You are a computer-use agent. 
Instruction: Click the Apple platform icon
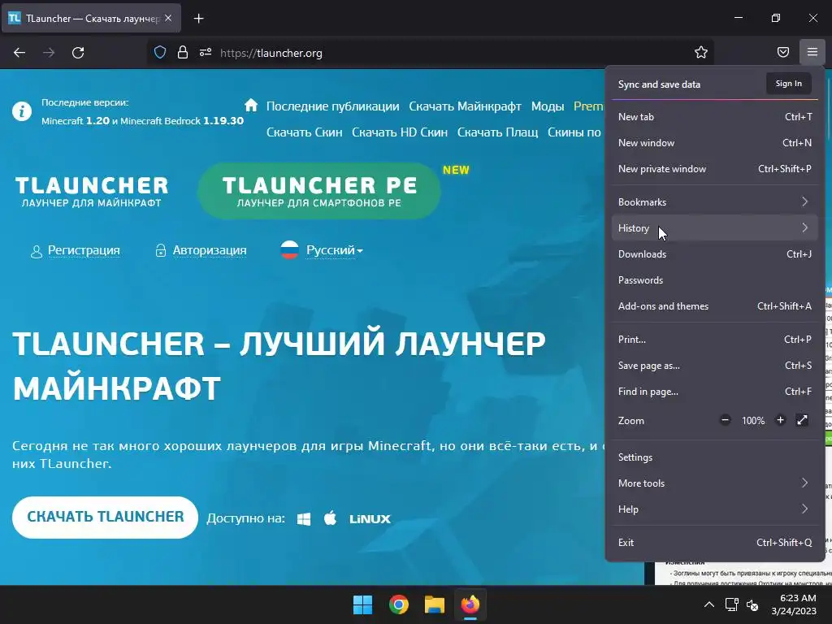(330, 518)
